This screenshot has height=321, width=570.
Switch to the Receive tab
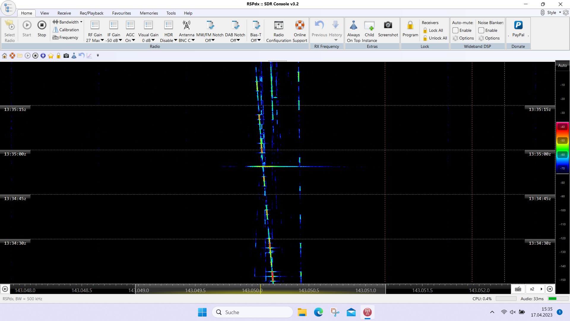point(64,13)
